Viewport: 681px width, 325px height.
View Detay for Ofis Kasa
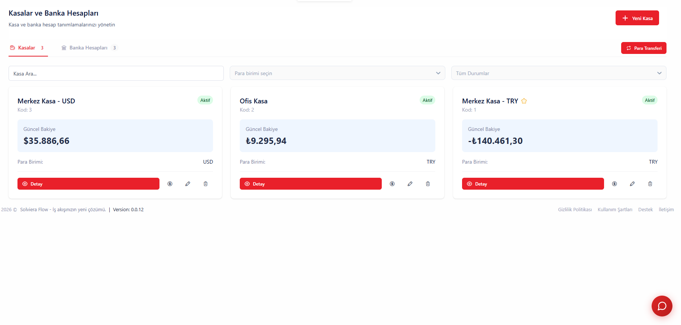(310, 184)
